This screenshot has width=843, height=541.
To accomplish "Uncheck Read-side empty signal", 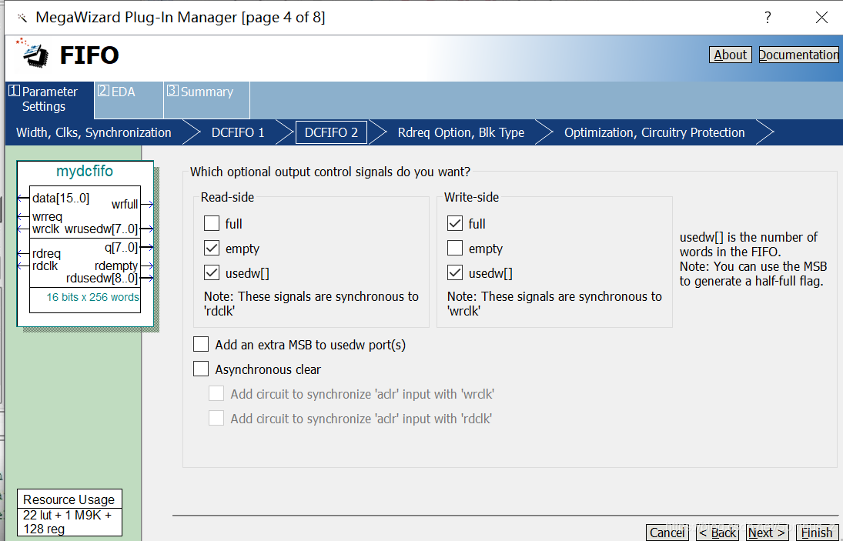I will click(x=212, y=248).
